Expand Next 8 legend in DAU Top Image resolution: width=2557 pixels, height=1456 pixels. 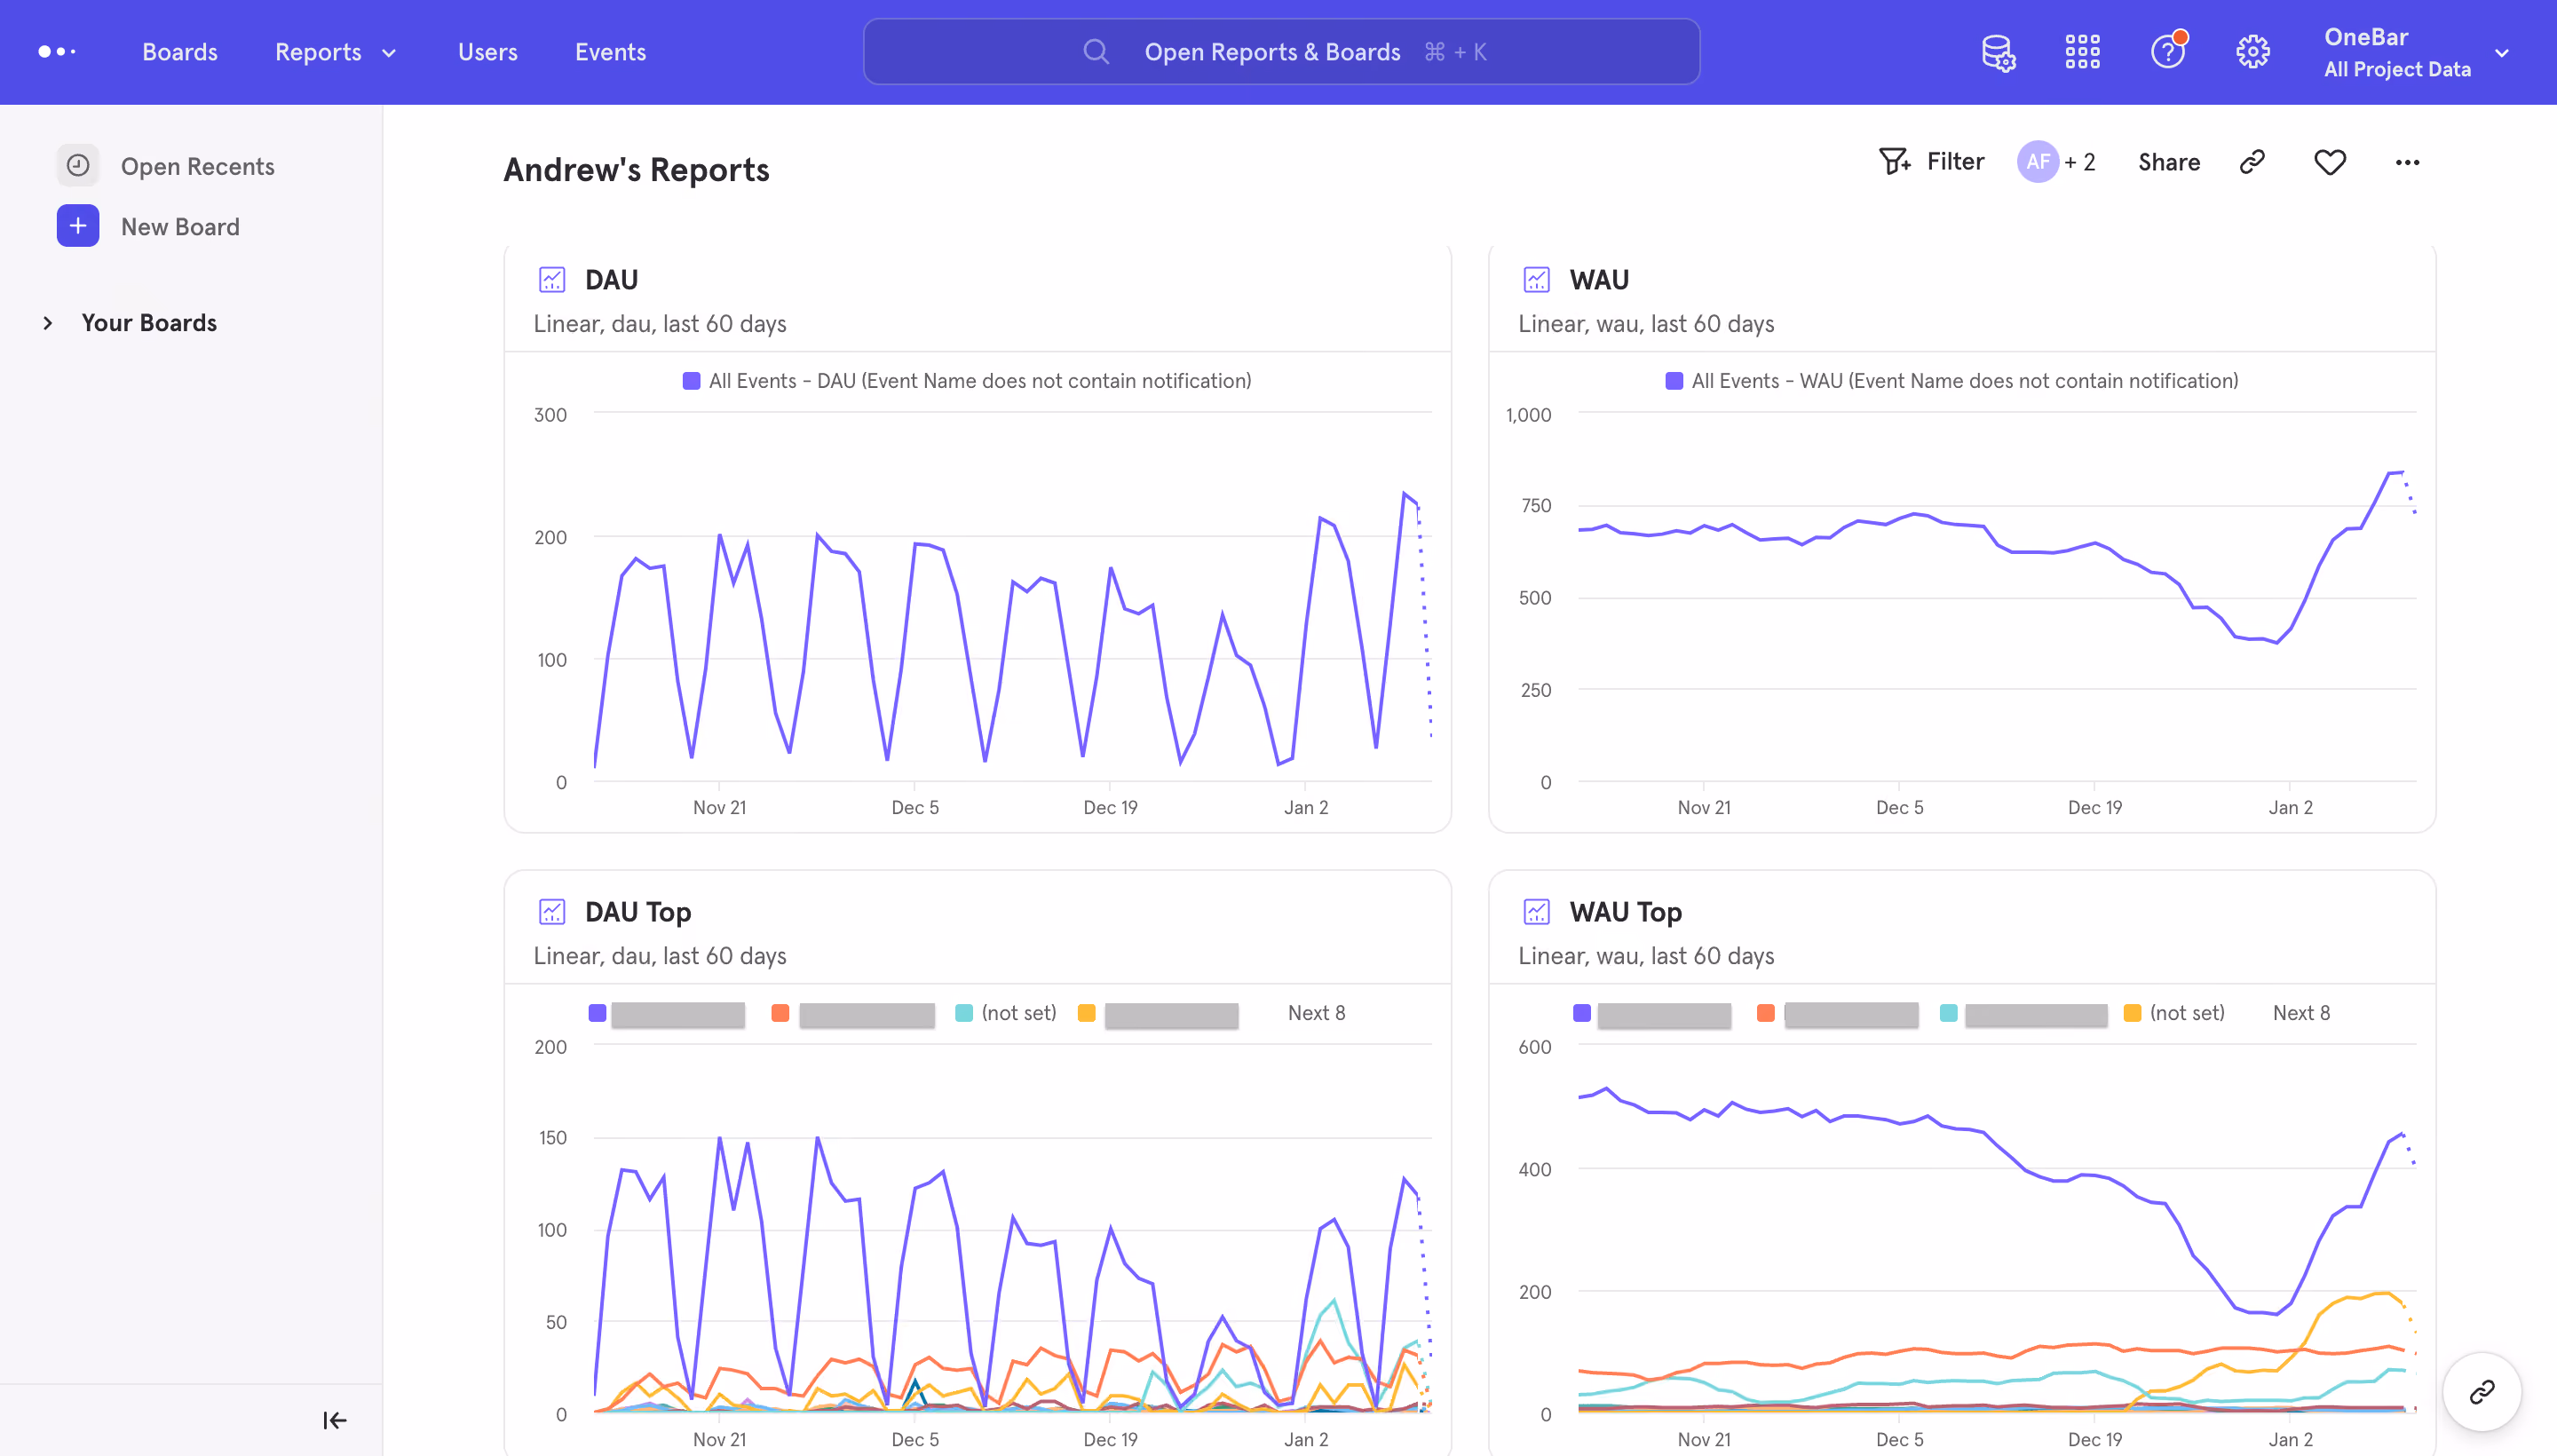click(x=1316, y=1013)
